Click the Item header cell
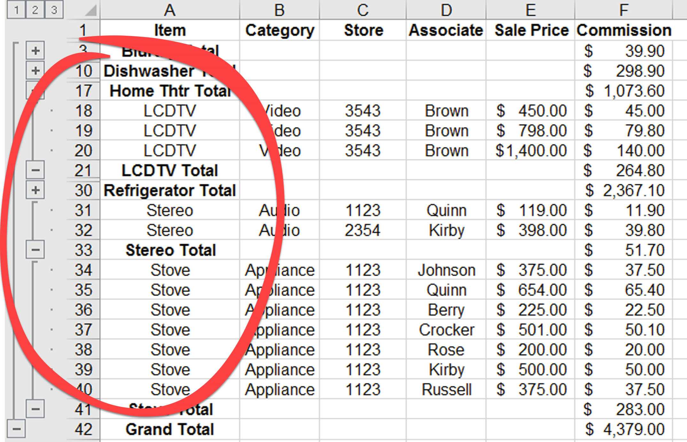This screenshot has height=442, width=687. [170, 30]
